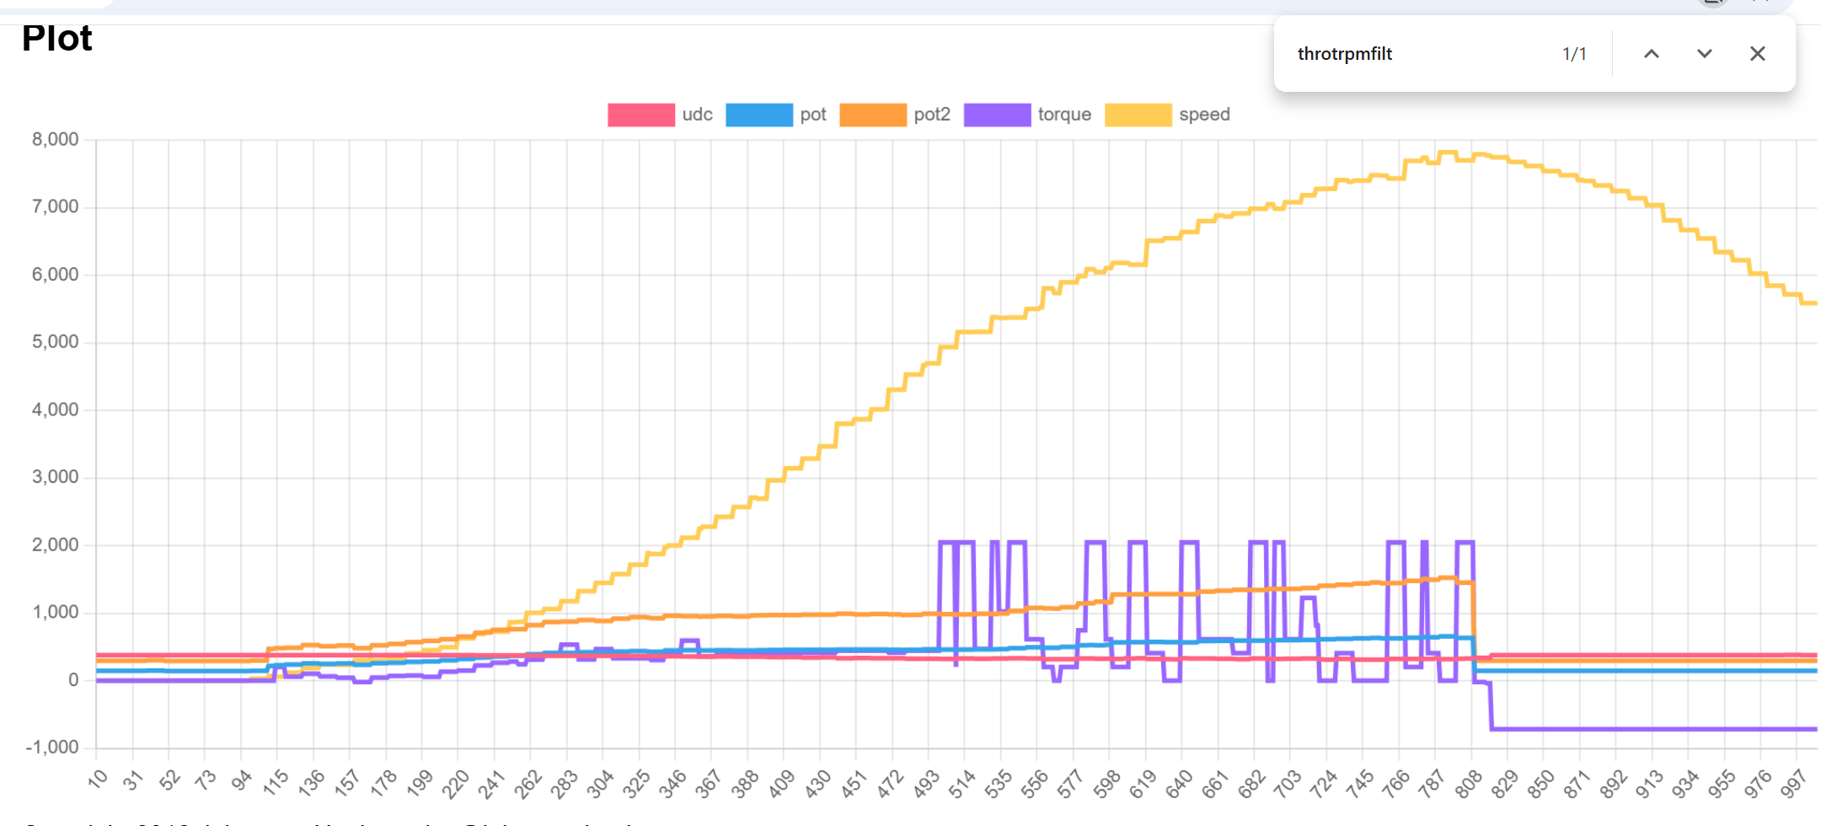Jump to next find match arrow
The height and width of the screenshot is (826, 1821).
[1704, 54]
